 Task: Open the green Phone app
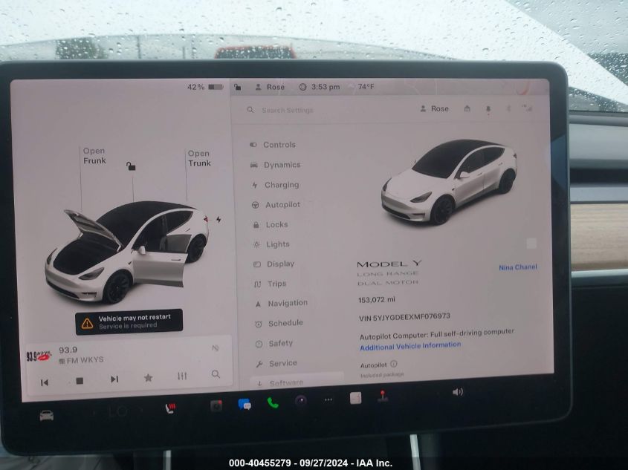[x=273, y=403]
